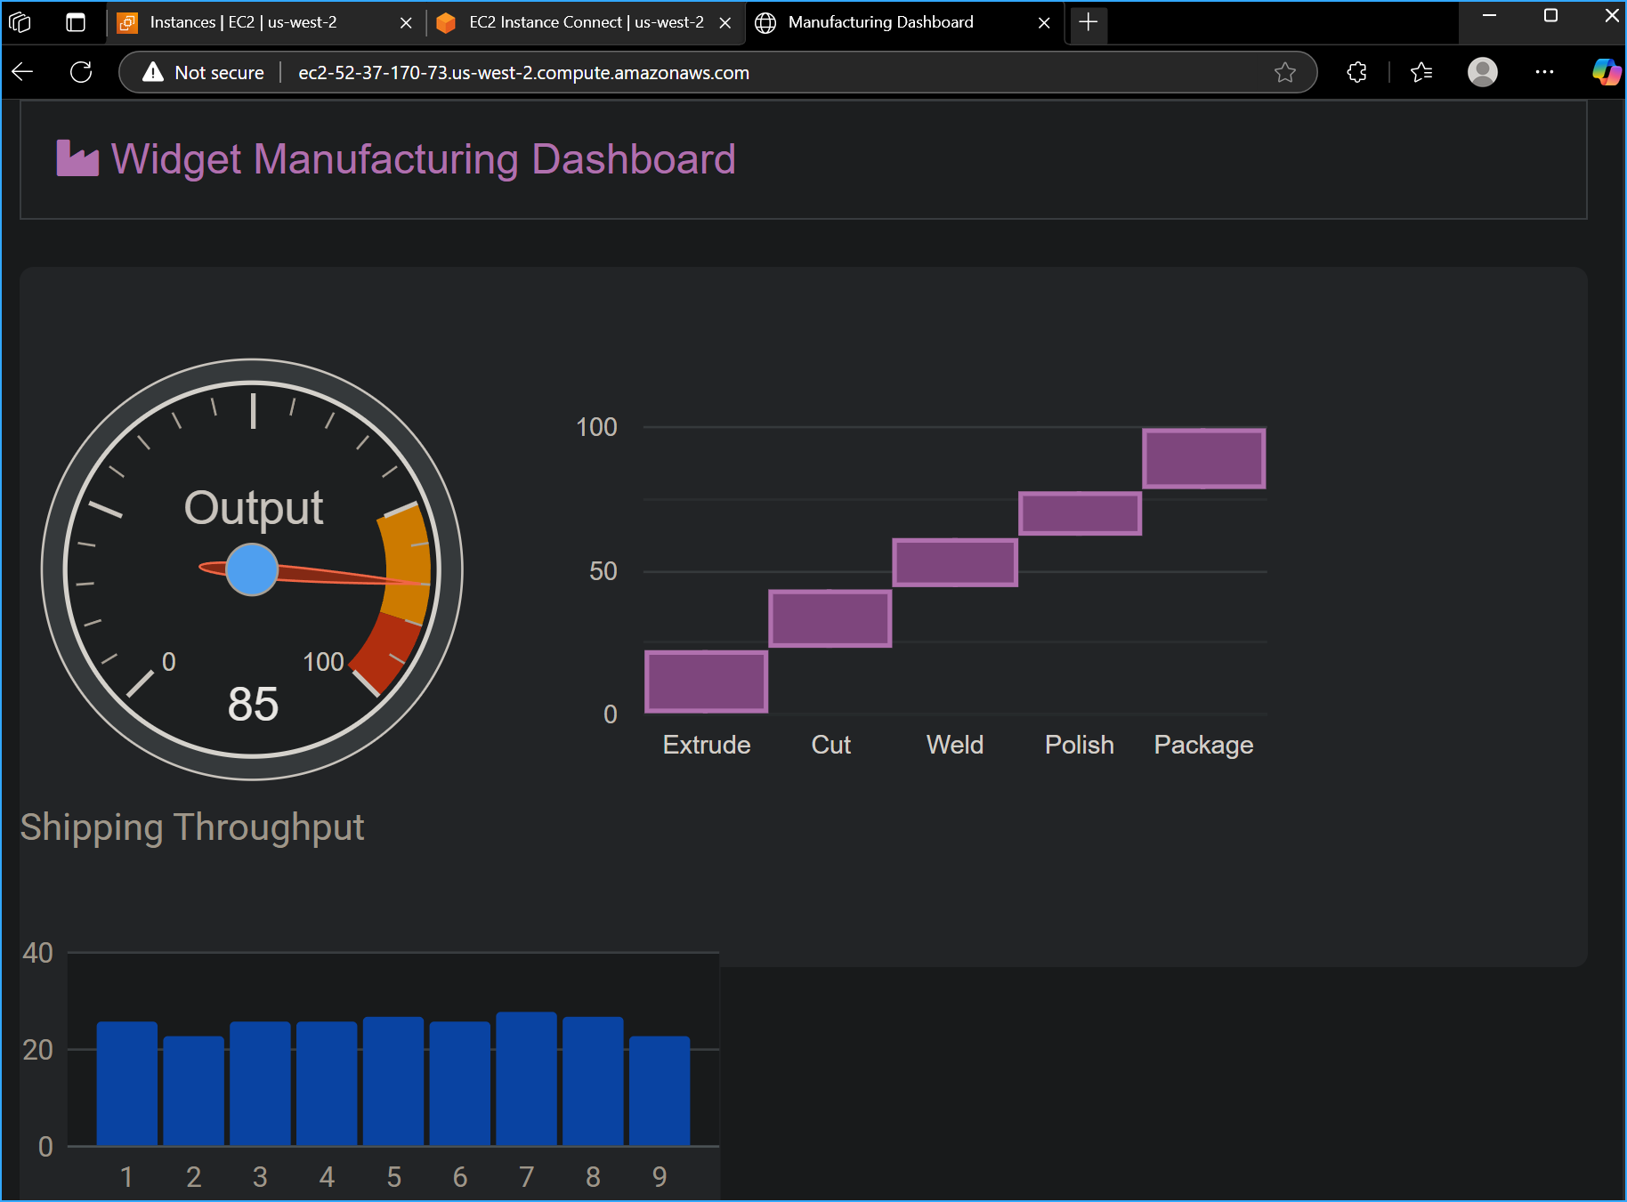Open a new browser tab

pyautogui.click(x=1088, y=22)
